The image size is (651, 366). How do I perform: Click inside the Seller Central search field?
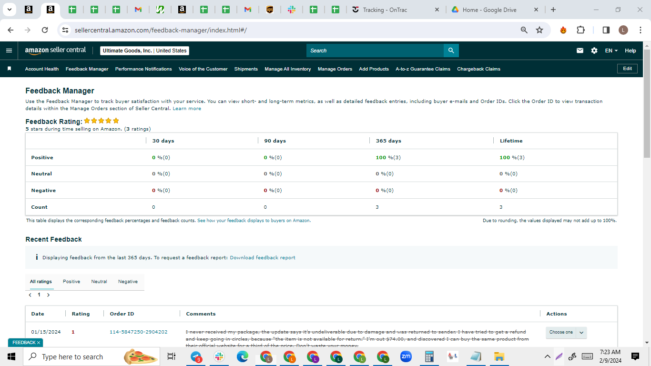coord(375,51)
